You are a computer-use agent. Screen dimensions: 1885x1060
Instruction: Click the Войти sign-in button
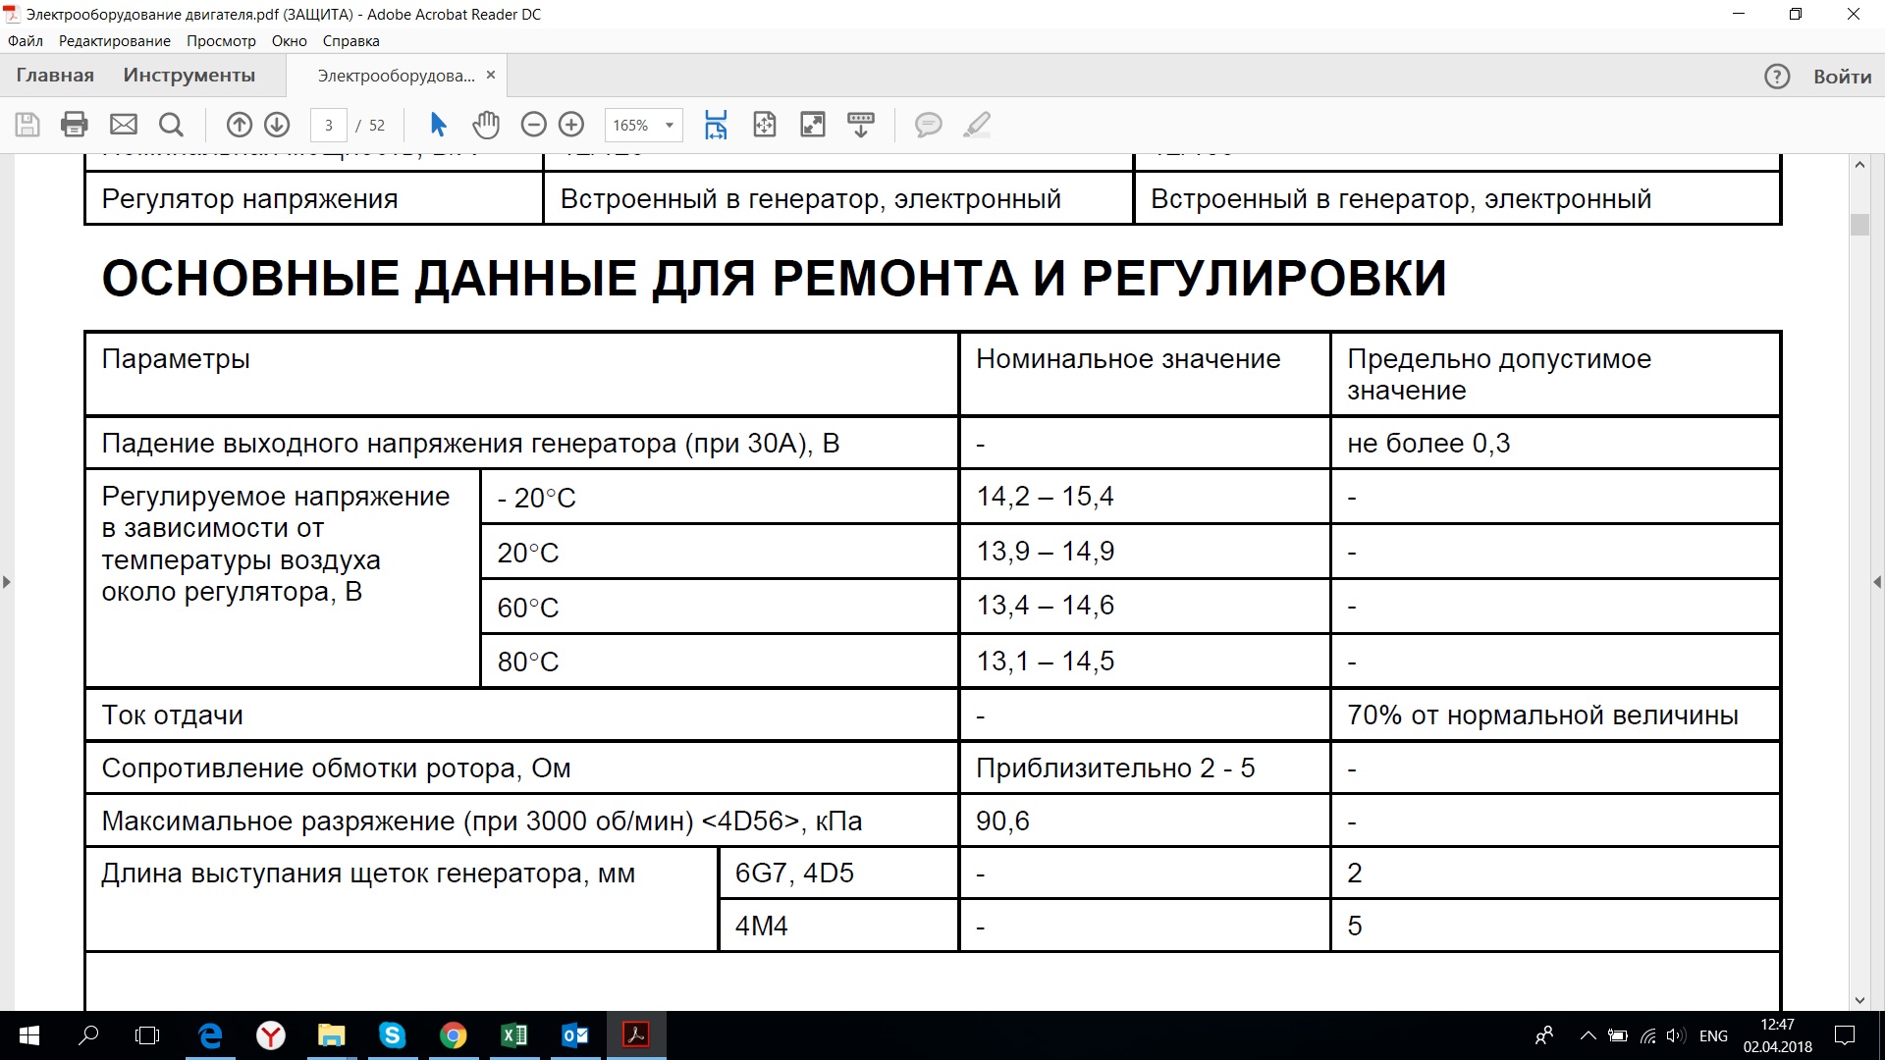pyautogui.click(x=1842, y=77)
